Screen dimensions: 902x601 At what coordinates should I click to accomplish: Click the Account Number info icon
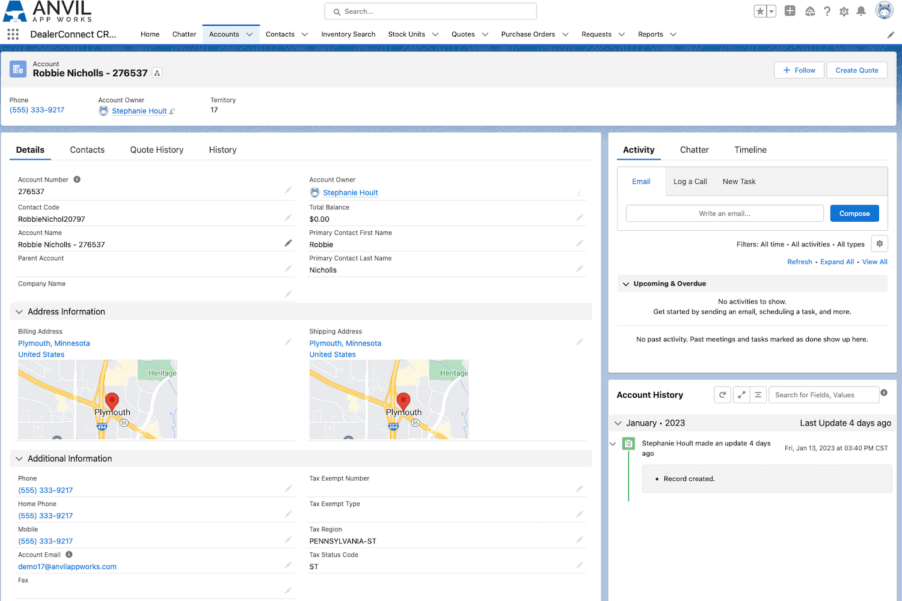[77, 179]
